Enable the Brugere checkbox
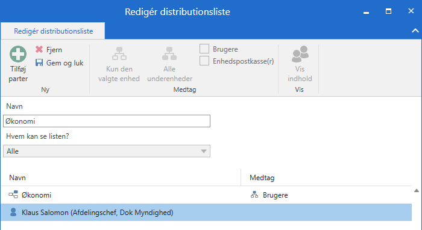The image size is (422, 230). tap(204, 49)
